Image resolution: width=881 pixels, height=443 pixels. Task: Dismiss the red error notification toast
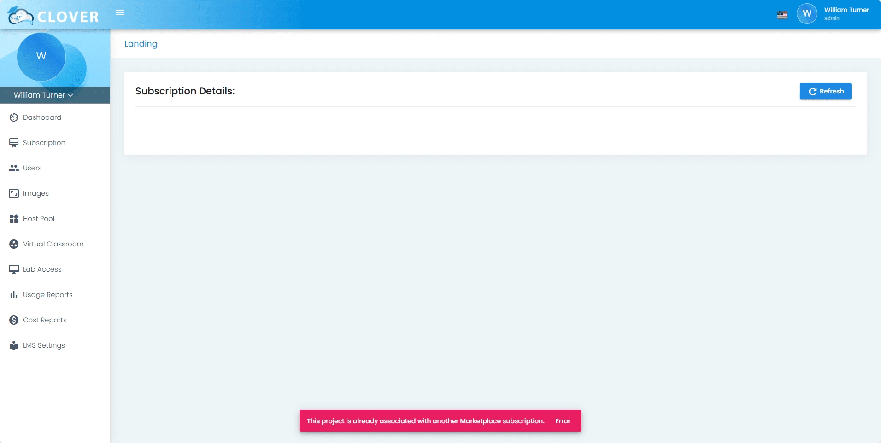coord(562,421)
